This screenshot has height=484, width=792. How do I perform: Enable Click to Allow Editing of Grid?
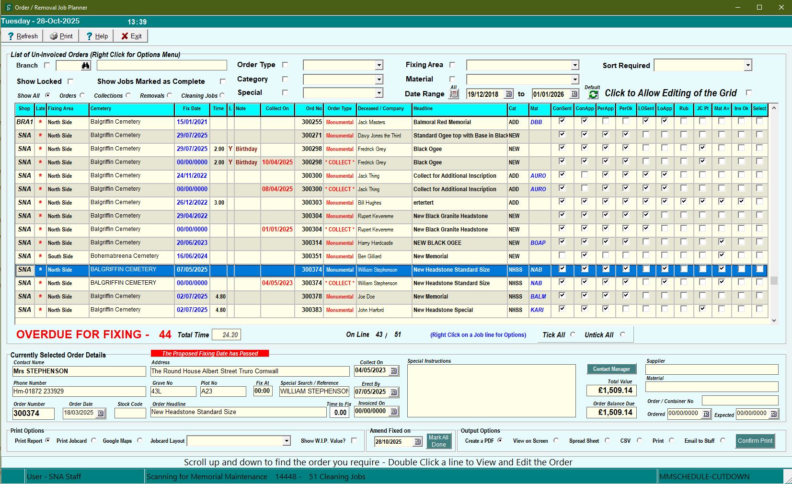[749, 92]
